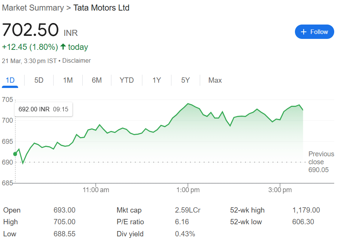This screenshot has height=242, width=341.
Task: Click the P/E ratio value 6.16
Action: 182,222
